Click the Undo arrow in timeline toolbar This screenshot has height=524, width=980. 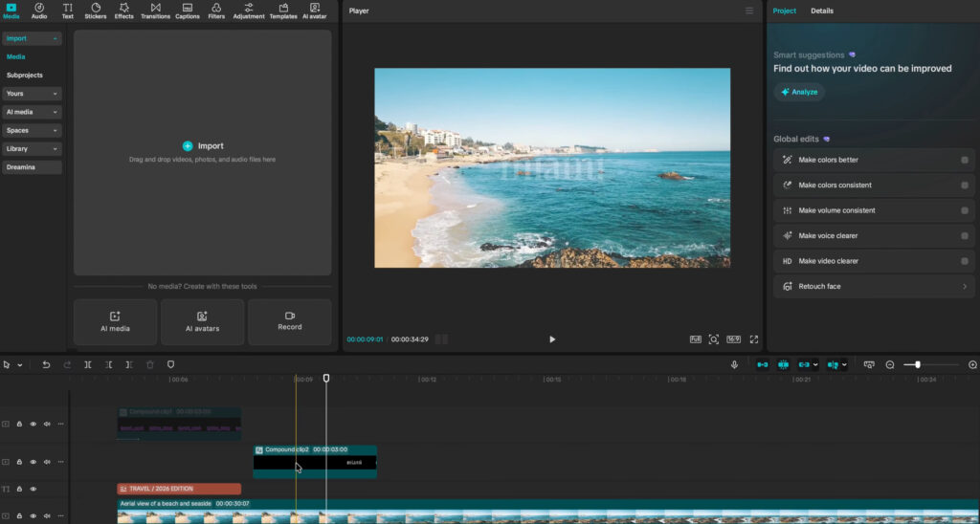pos(46,364)
